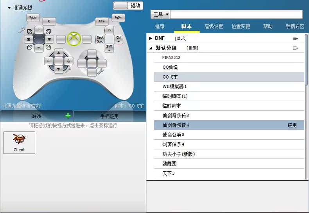309x213 pixels.
Task: Select the 使命召唤8 script
Action: [x=229, y=135]
